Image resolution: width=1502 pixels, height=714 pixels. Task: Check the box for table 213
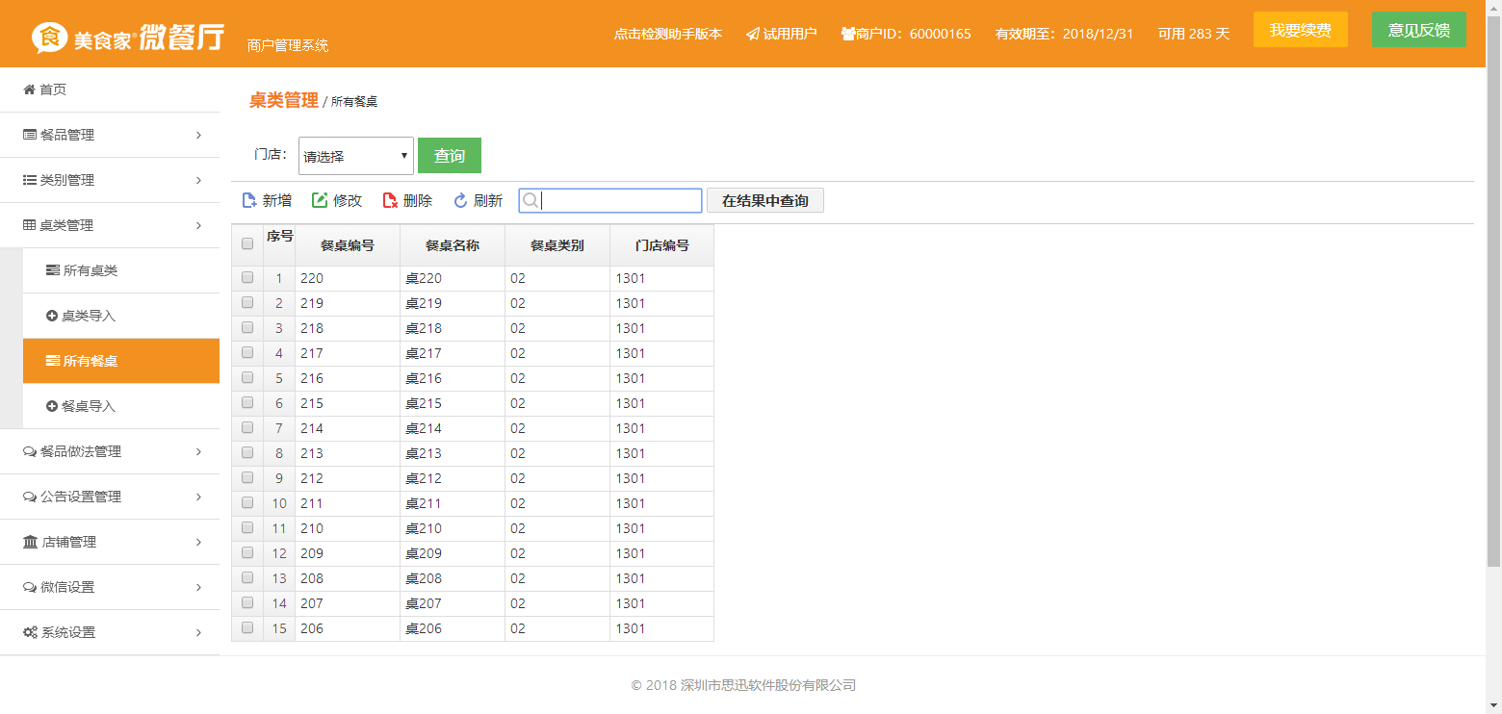click(247, 452)
